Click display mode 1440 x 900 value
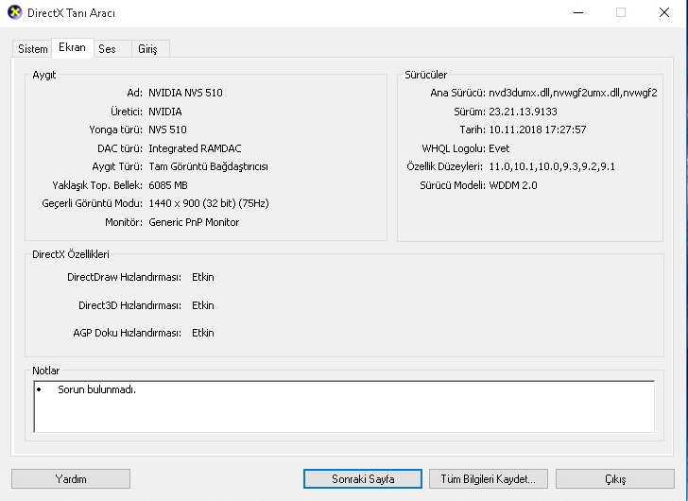 [209, 203]
